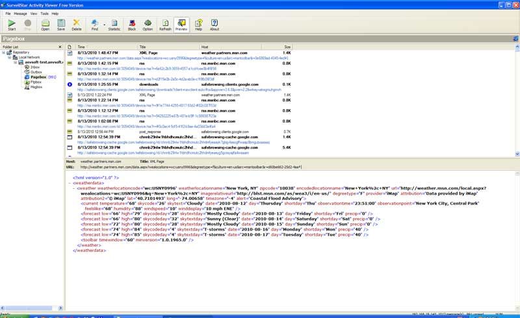The height and width of the screenshot is (318, 520).
Task: Click the Block toolbar icon
Action: point(132,25)
